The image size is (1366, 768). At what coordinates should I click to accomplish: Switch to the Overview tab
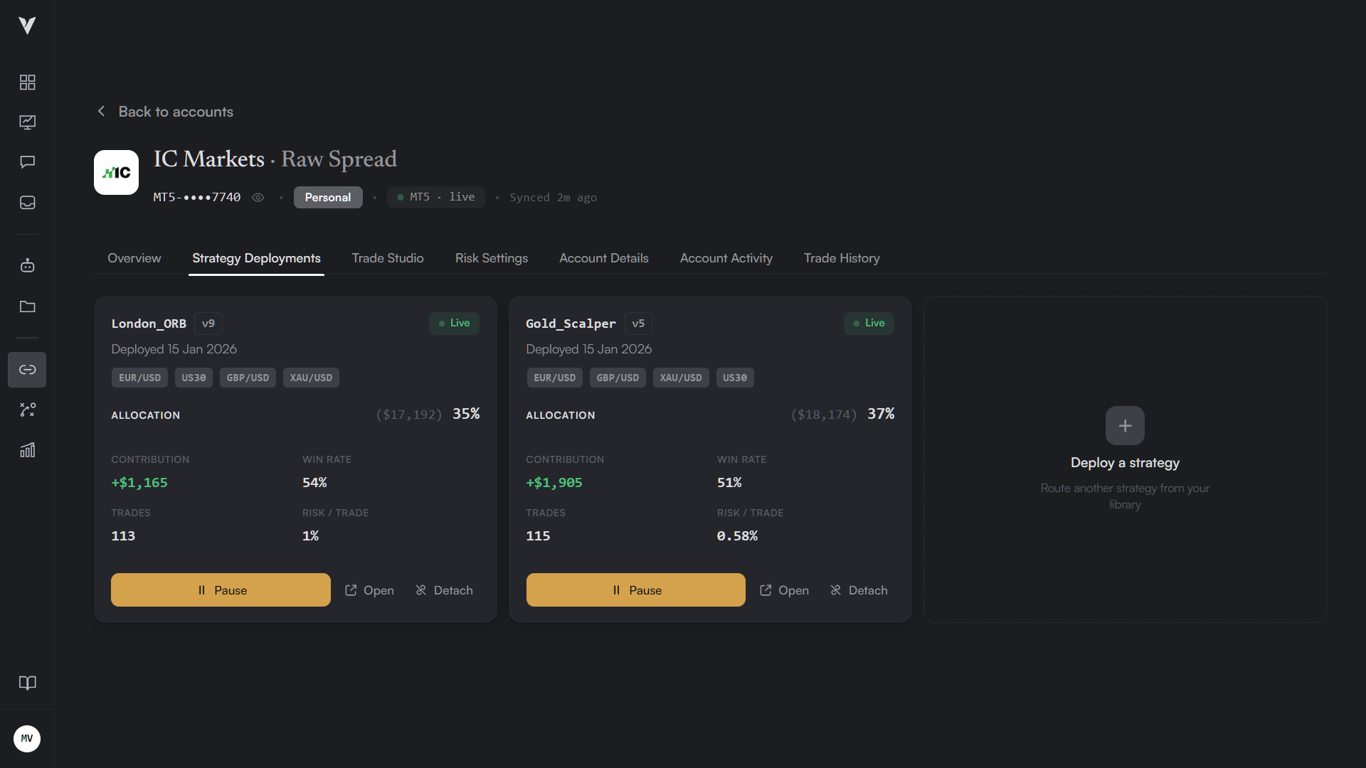[x=134, y=258]
